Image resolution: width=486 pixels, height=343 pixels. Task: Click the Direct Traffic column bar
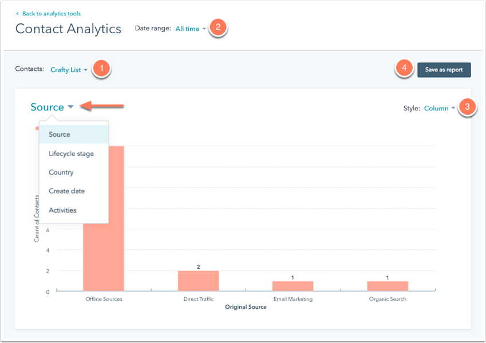(x=198, y=281)
